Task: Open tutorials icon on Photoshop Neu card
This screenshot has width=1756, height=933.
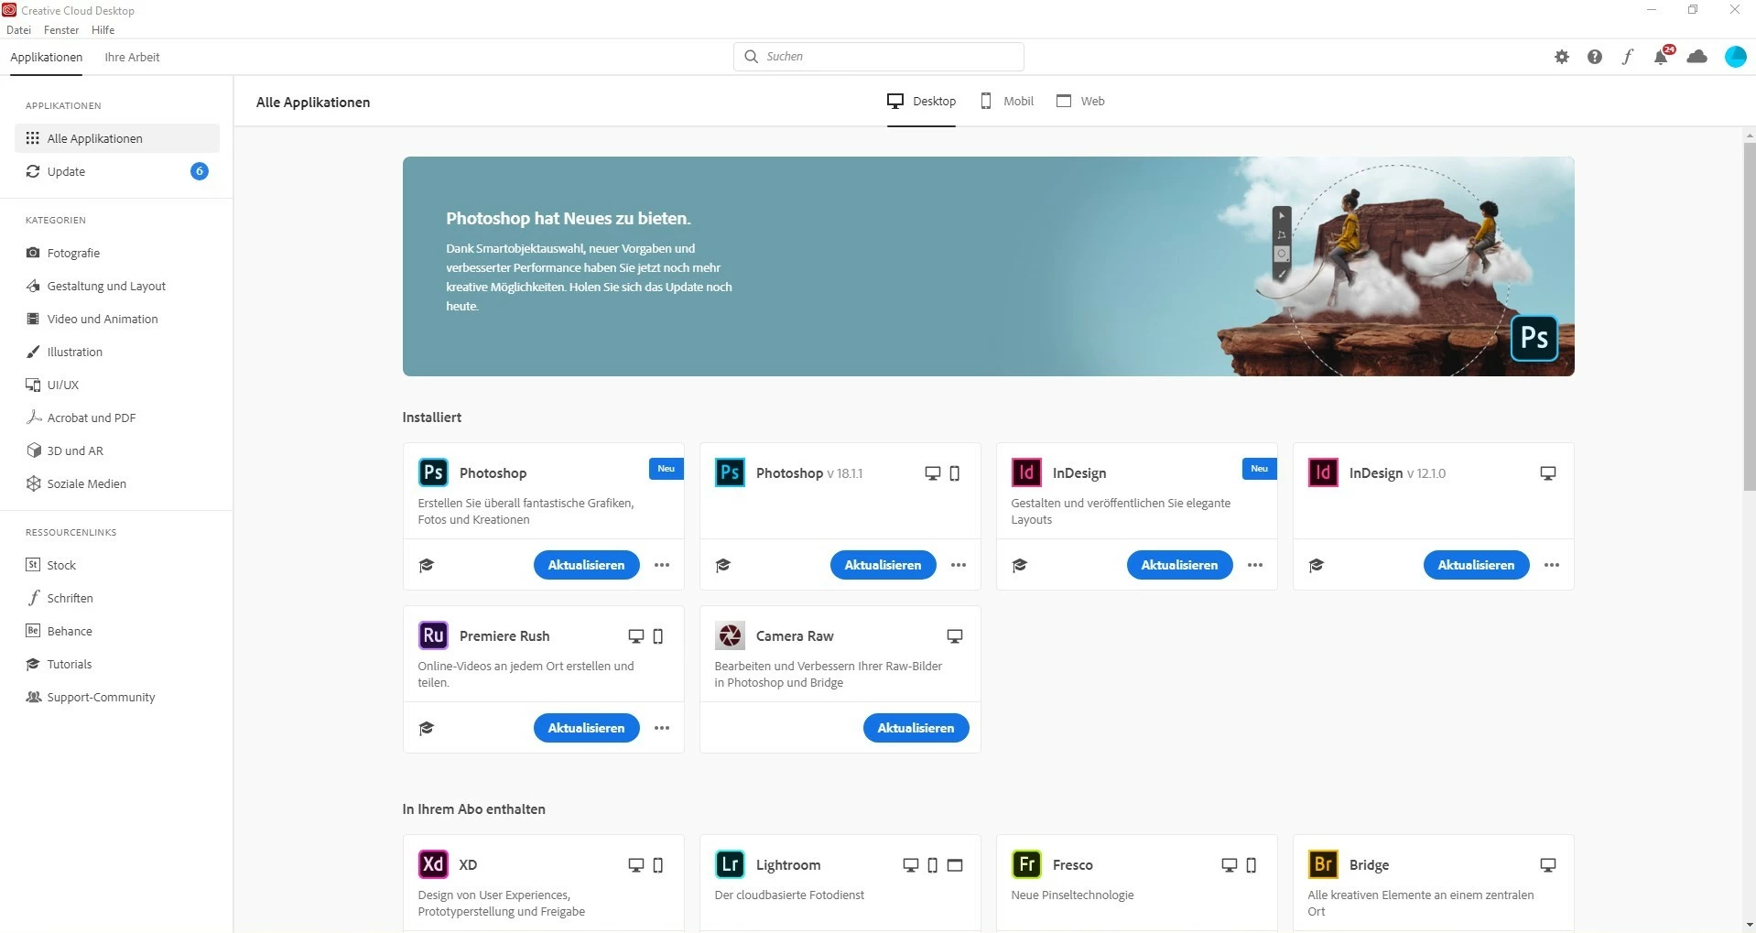Action: pyautogui.click(x=427, y=565)
